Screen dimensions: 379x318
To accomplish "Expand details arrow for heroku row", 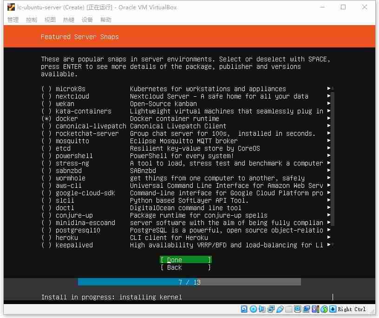I will coord(328,238).
